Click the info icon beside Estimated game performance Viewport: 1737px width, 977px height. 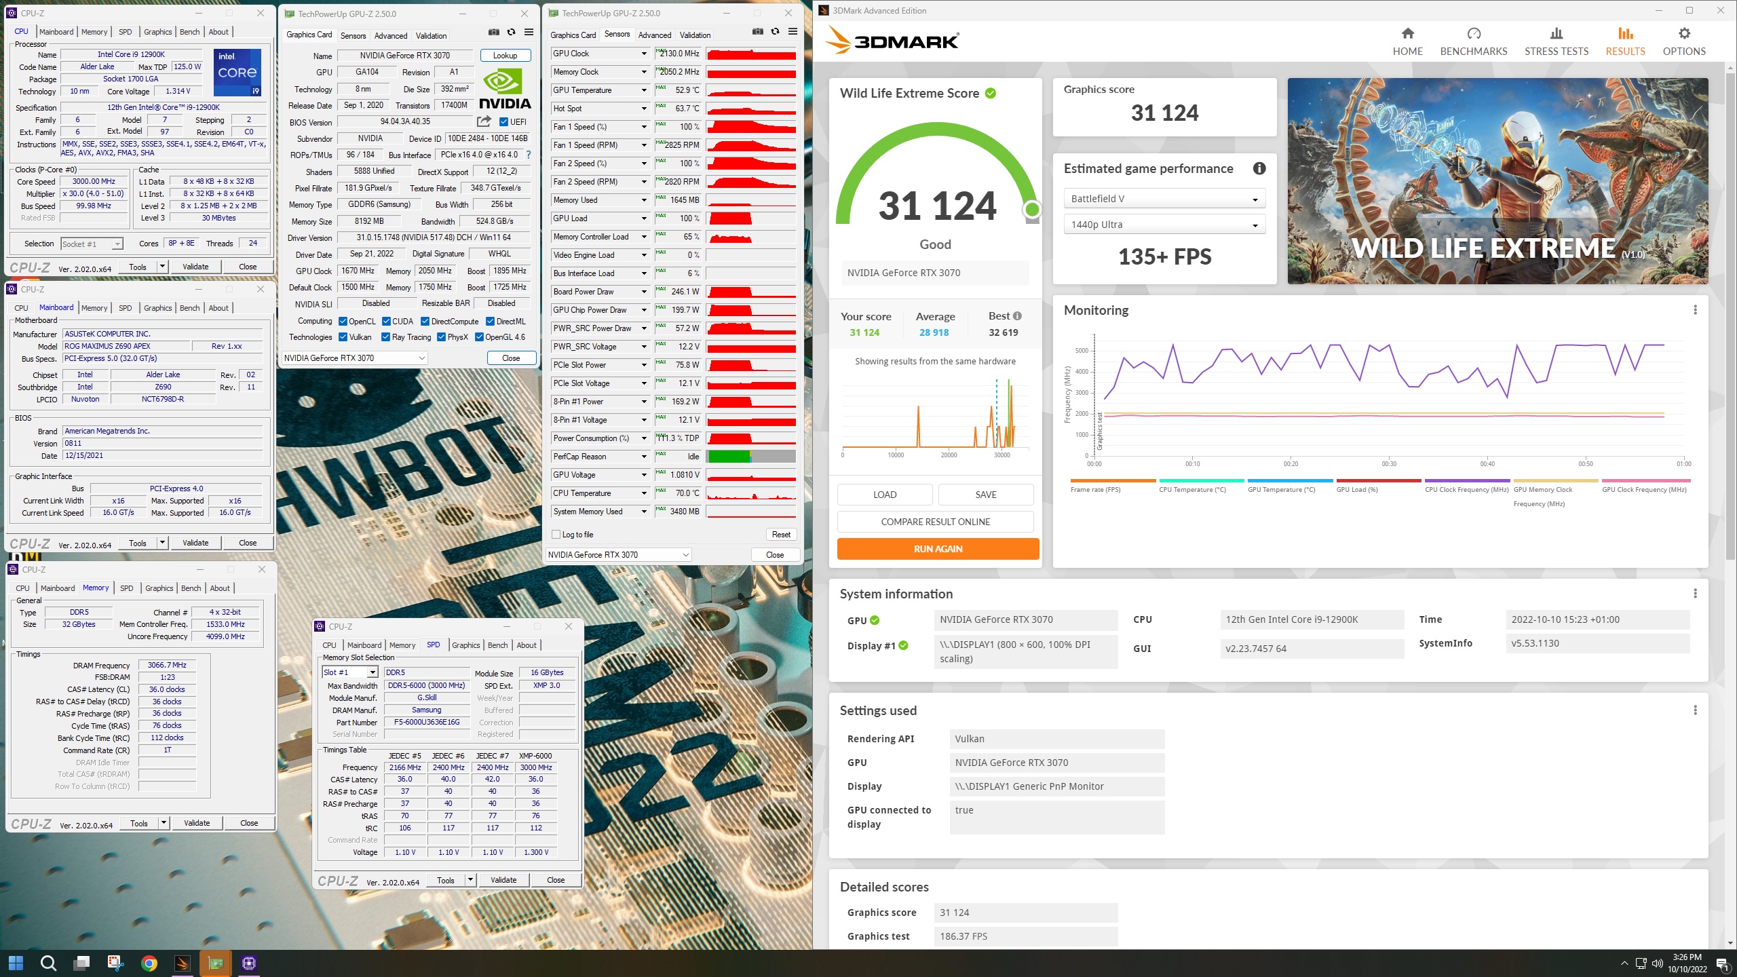click(x=1259, y=168)
